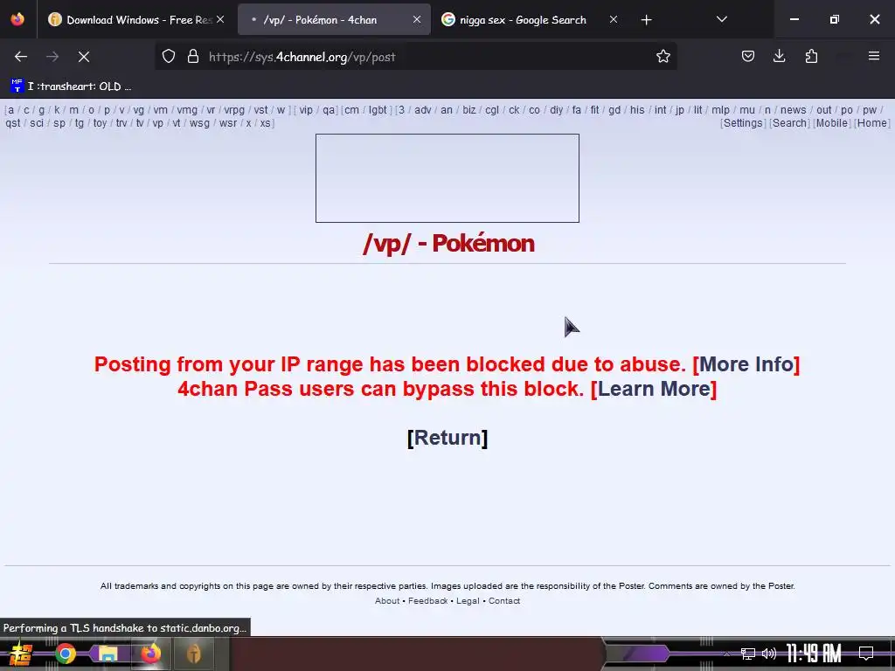The image size is (895, 671).
Task: Select the /vp/ - Pokémon - 4chan tab
Action: 334,20
